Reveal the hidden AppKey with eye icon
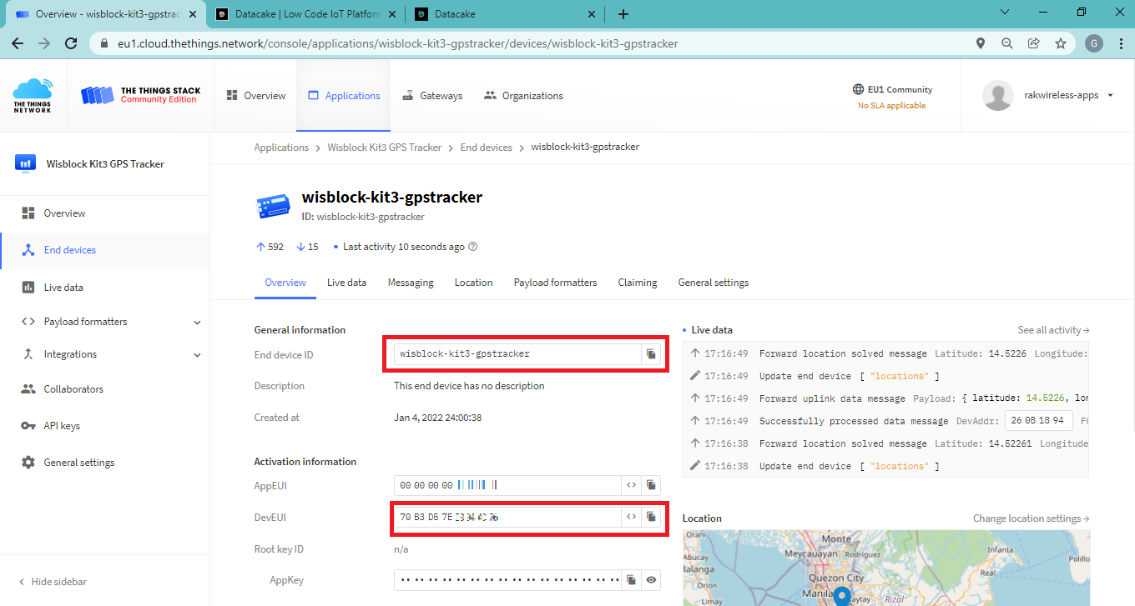 pos(651,580)
